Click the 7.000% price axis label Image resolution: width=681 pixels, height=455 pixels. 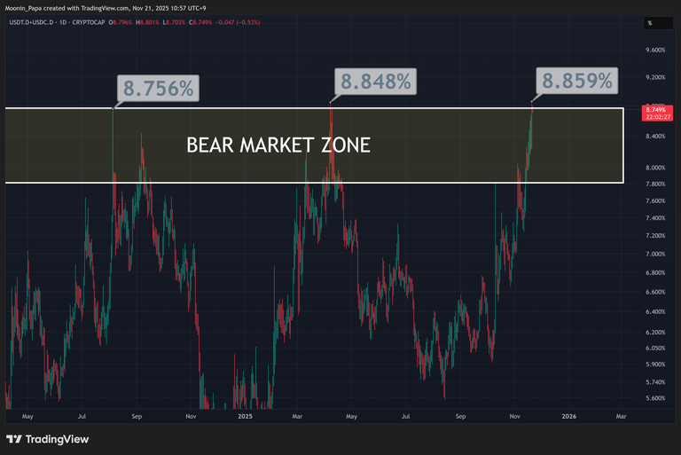pos(655,255)
